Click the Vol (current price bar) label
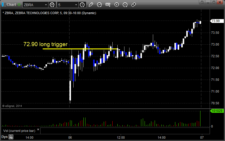The height and width of the screenshot is (141, 225). coord(19,131)
